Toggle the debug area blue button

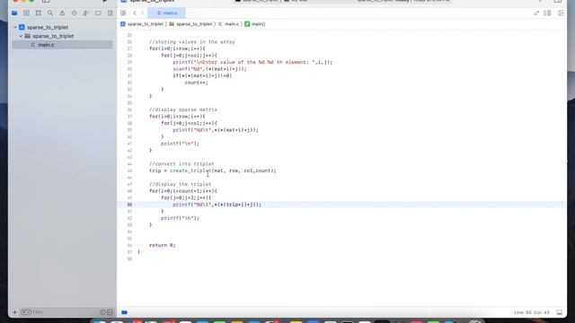pos(125,312)
